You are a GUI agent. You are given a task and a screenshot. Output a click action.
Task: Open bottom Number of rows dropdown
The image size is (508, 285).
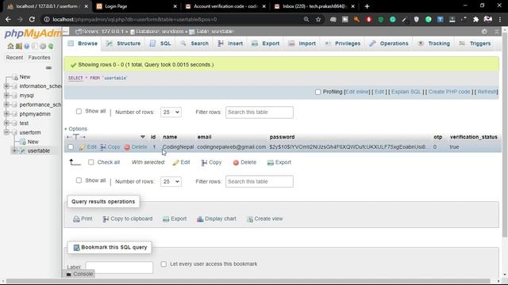(171, 181)
